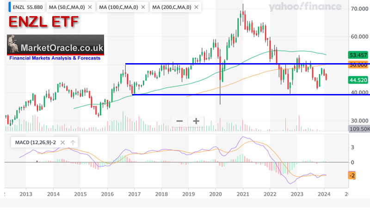Zoom out chart with minus button

tap(179, 121)
